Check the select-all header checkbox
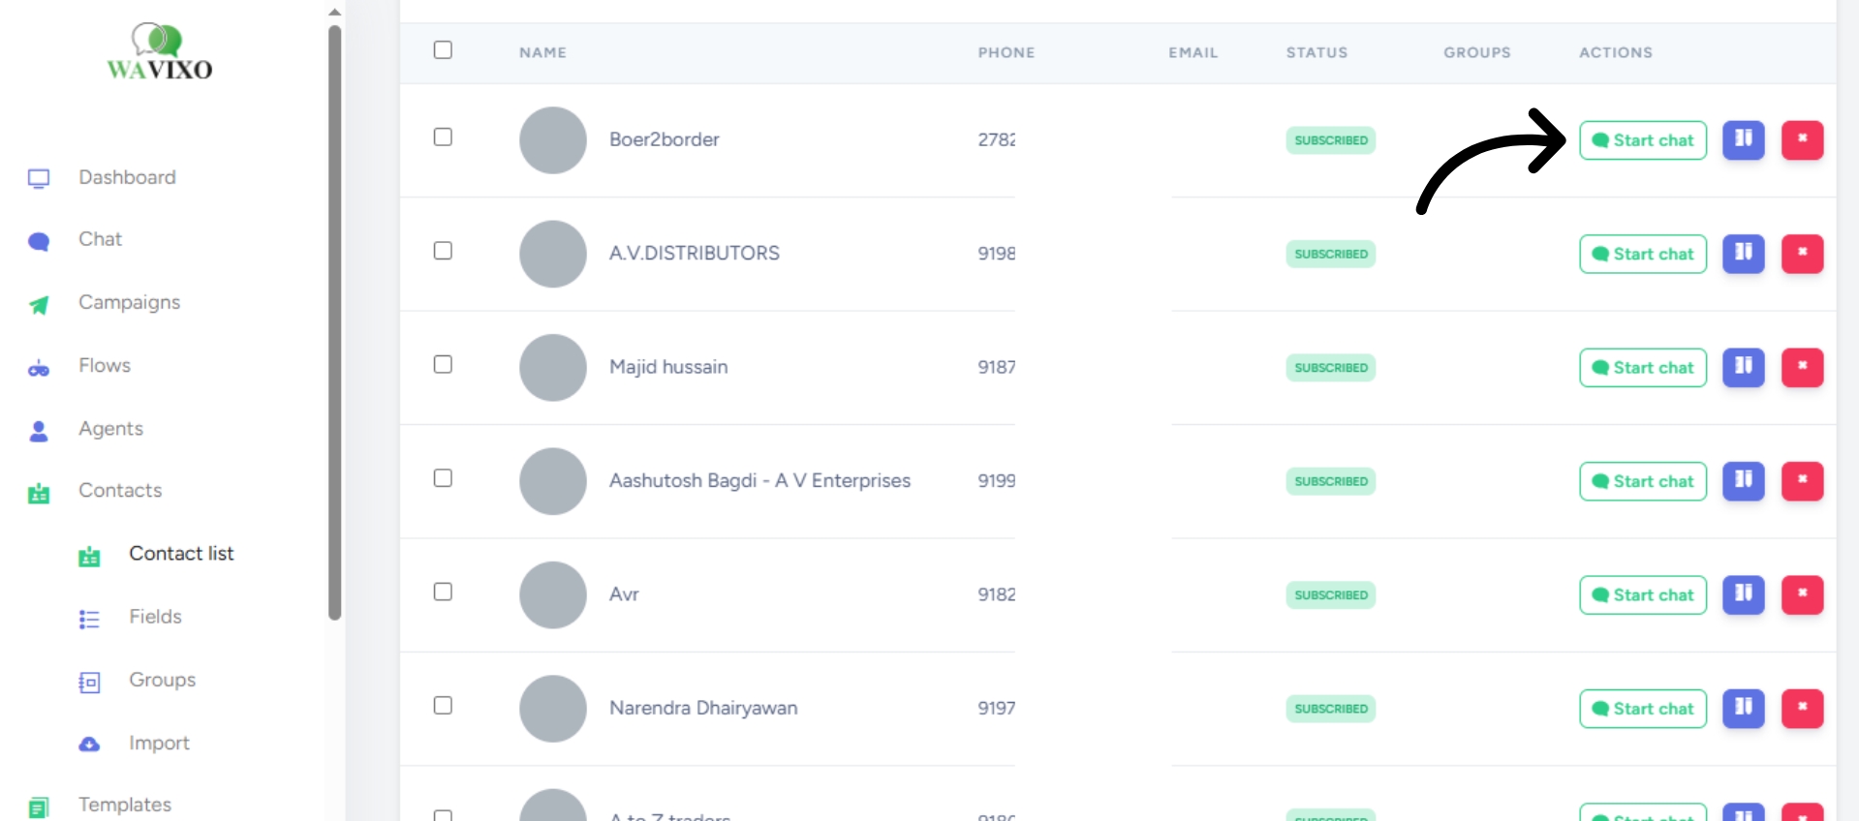The image size is (1859, 821). [x=443, y=49]
